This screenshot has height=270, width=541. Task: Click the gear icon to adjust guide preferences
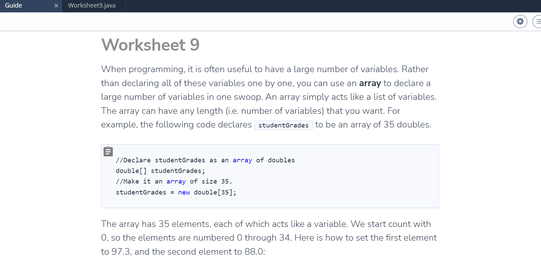[x=520, y=21]
